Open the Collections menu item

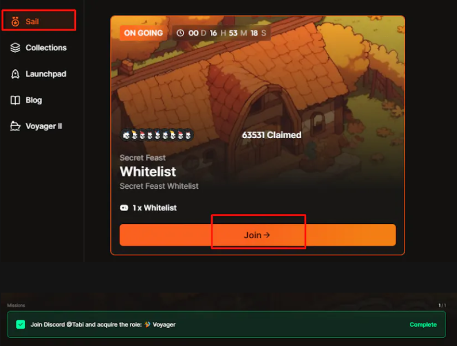click(39, 48)
